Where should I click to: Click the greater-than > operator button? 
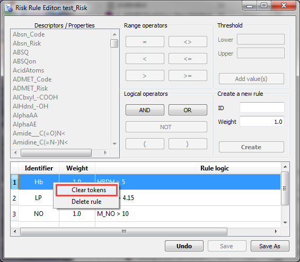click(x=145, y=76)
